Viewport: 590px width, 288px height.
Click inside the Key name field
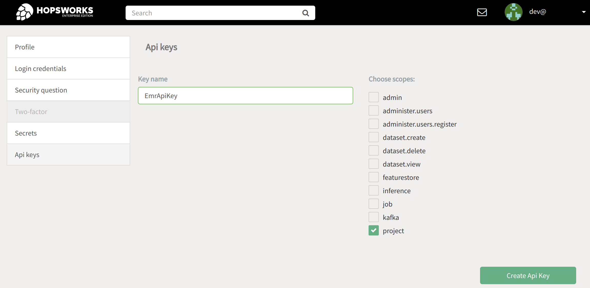245,96
